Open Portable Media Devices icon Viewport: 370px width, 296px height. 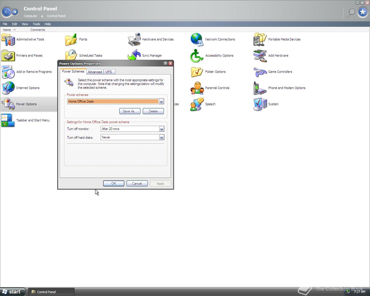click(260, 40)
